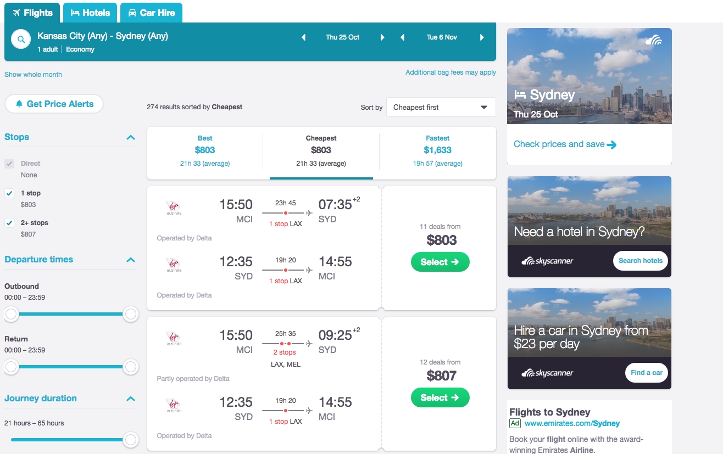
Task: Click the Search hotels button on banner
Action: pos(641,261)
